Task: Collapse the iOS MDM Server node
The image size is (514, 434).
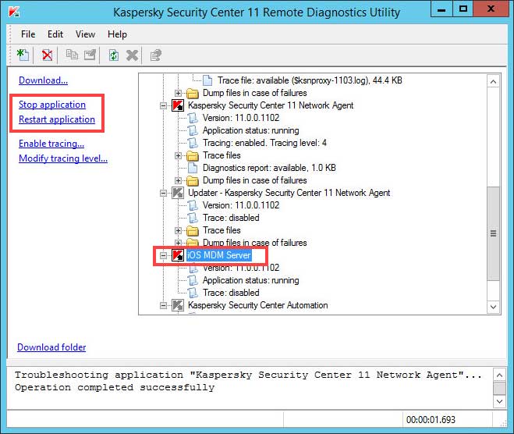Action: coord(163,255)
